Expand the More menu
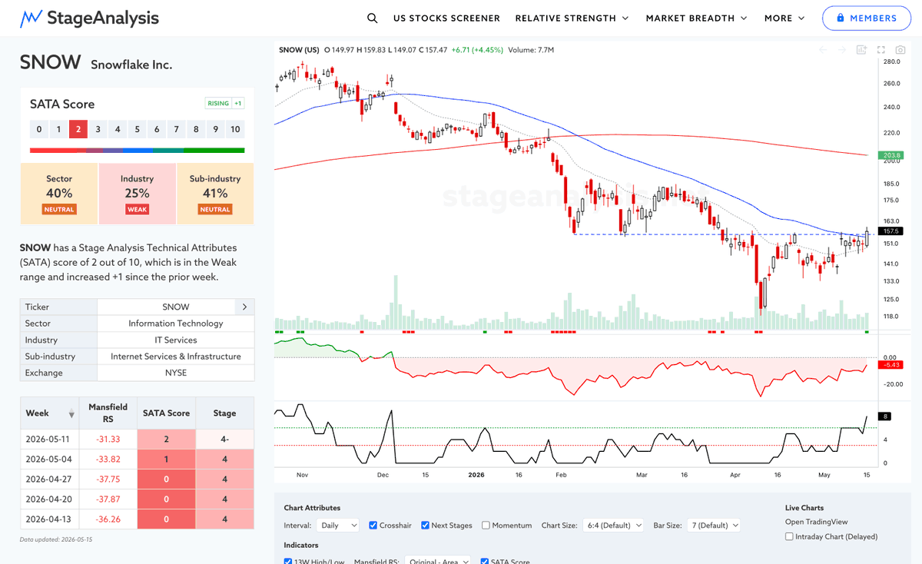The height and width of the screenshot is (564, 922). (784, 18)
